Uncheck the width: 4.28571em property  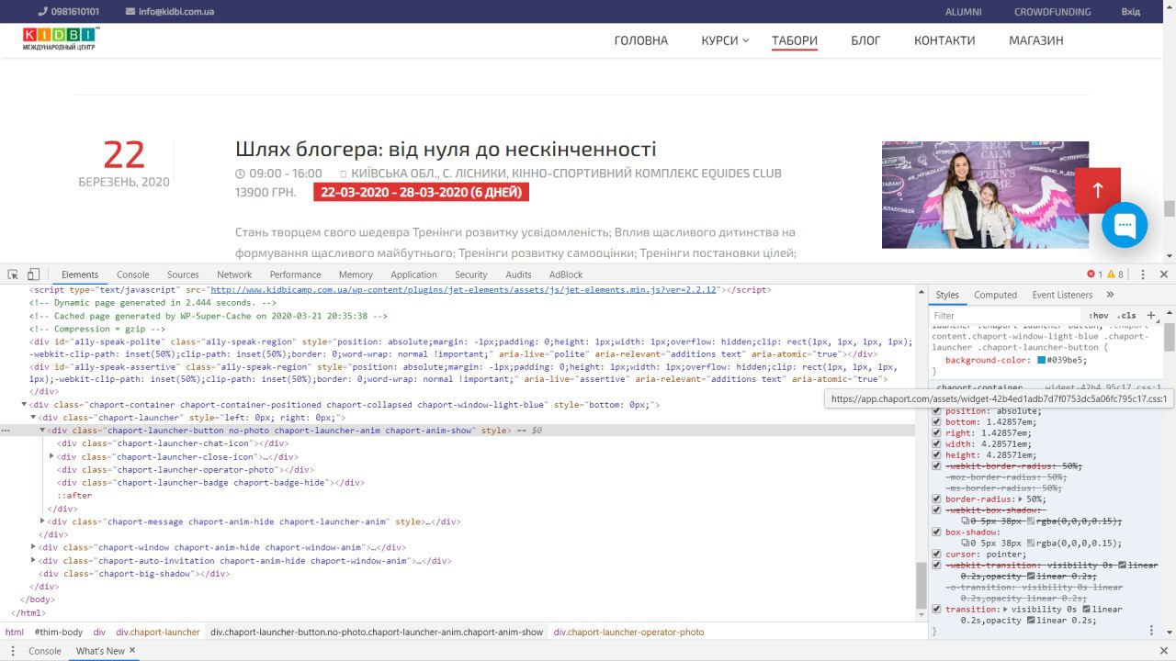click(937, 443)
